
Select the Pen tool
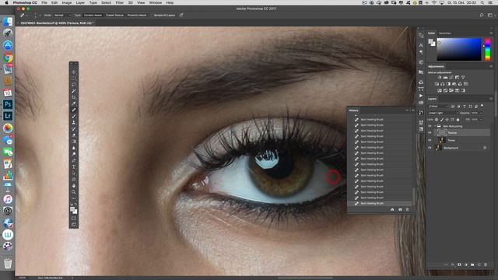click(74, 161)
